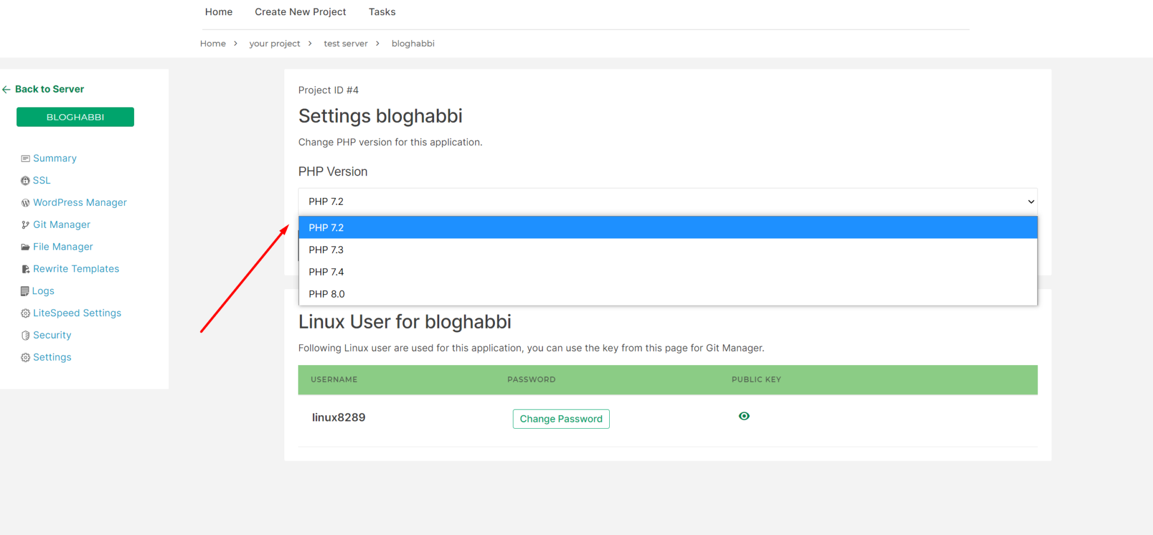Viewport: 1153px width, 535px height.
Task: Open the File Manager folder icon
Action: 25,246
